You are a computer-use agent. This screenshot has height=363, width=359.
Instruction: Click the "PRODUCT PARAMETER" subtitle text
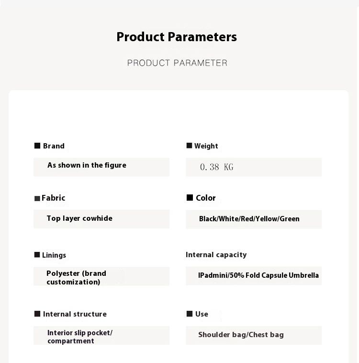[177, 63]
